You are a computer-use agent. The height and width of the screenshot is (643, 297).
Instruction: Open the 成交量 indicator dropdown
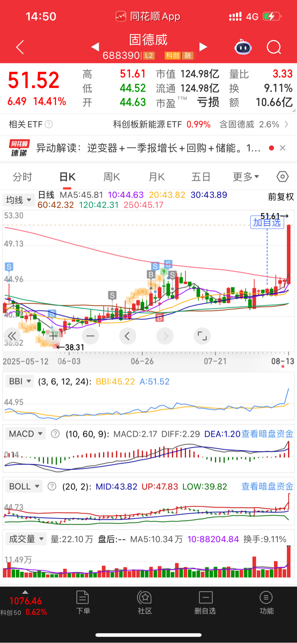point(26,539)
